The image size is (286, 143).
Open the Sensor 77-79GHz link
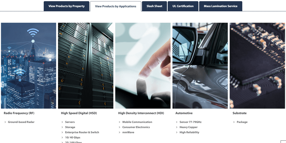(x=190, y=122)
